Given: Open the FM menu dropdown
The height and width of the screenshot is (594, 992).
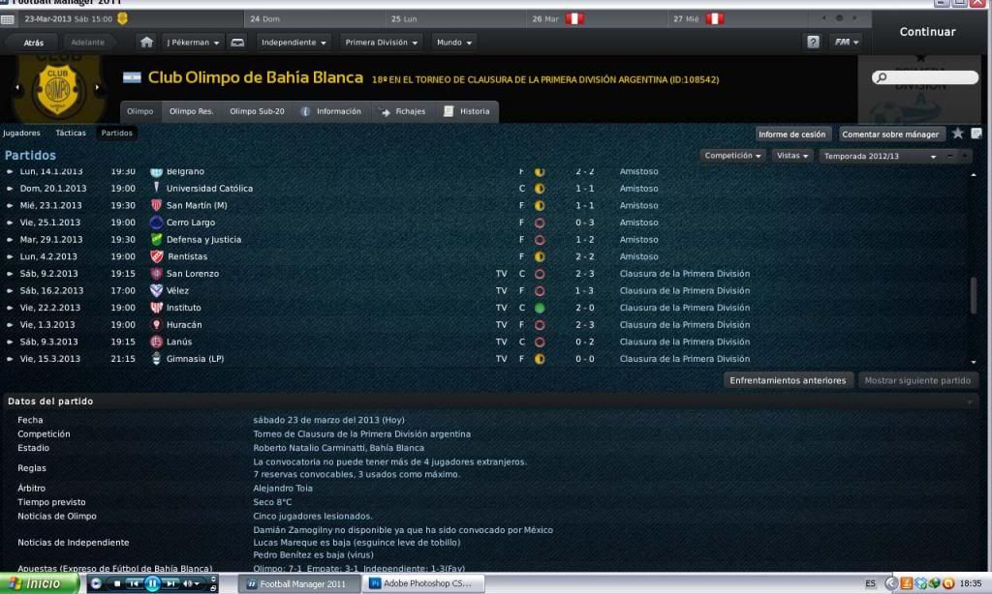Looking at the screenshot, I should click(846, 42).
